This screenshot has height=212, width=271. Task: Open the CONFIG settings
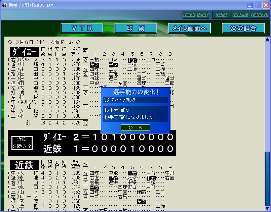[x=240, y=15]
